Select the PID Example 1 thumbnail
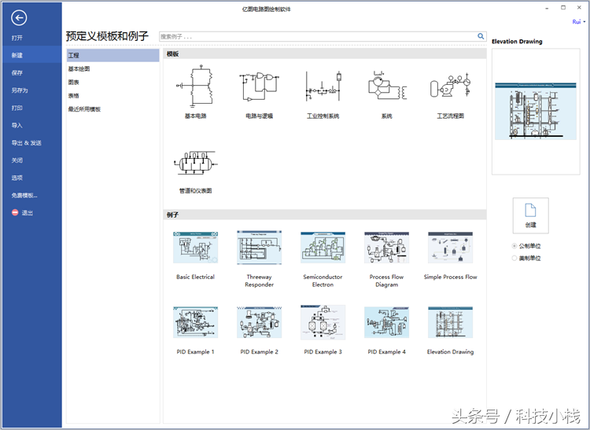This screenshot has height=430, width=590. click(x=195, y=322)
